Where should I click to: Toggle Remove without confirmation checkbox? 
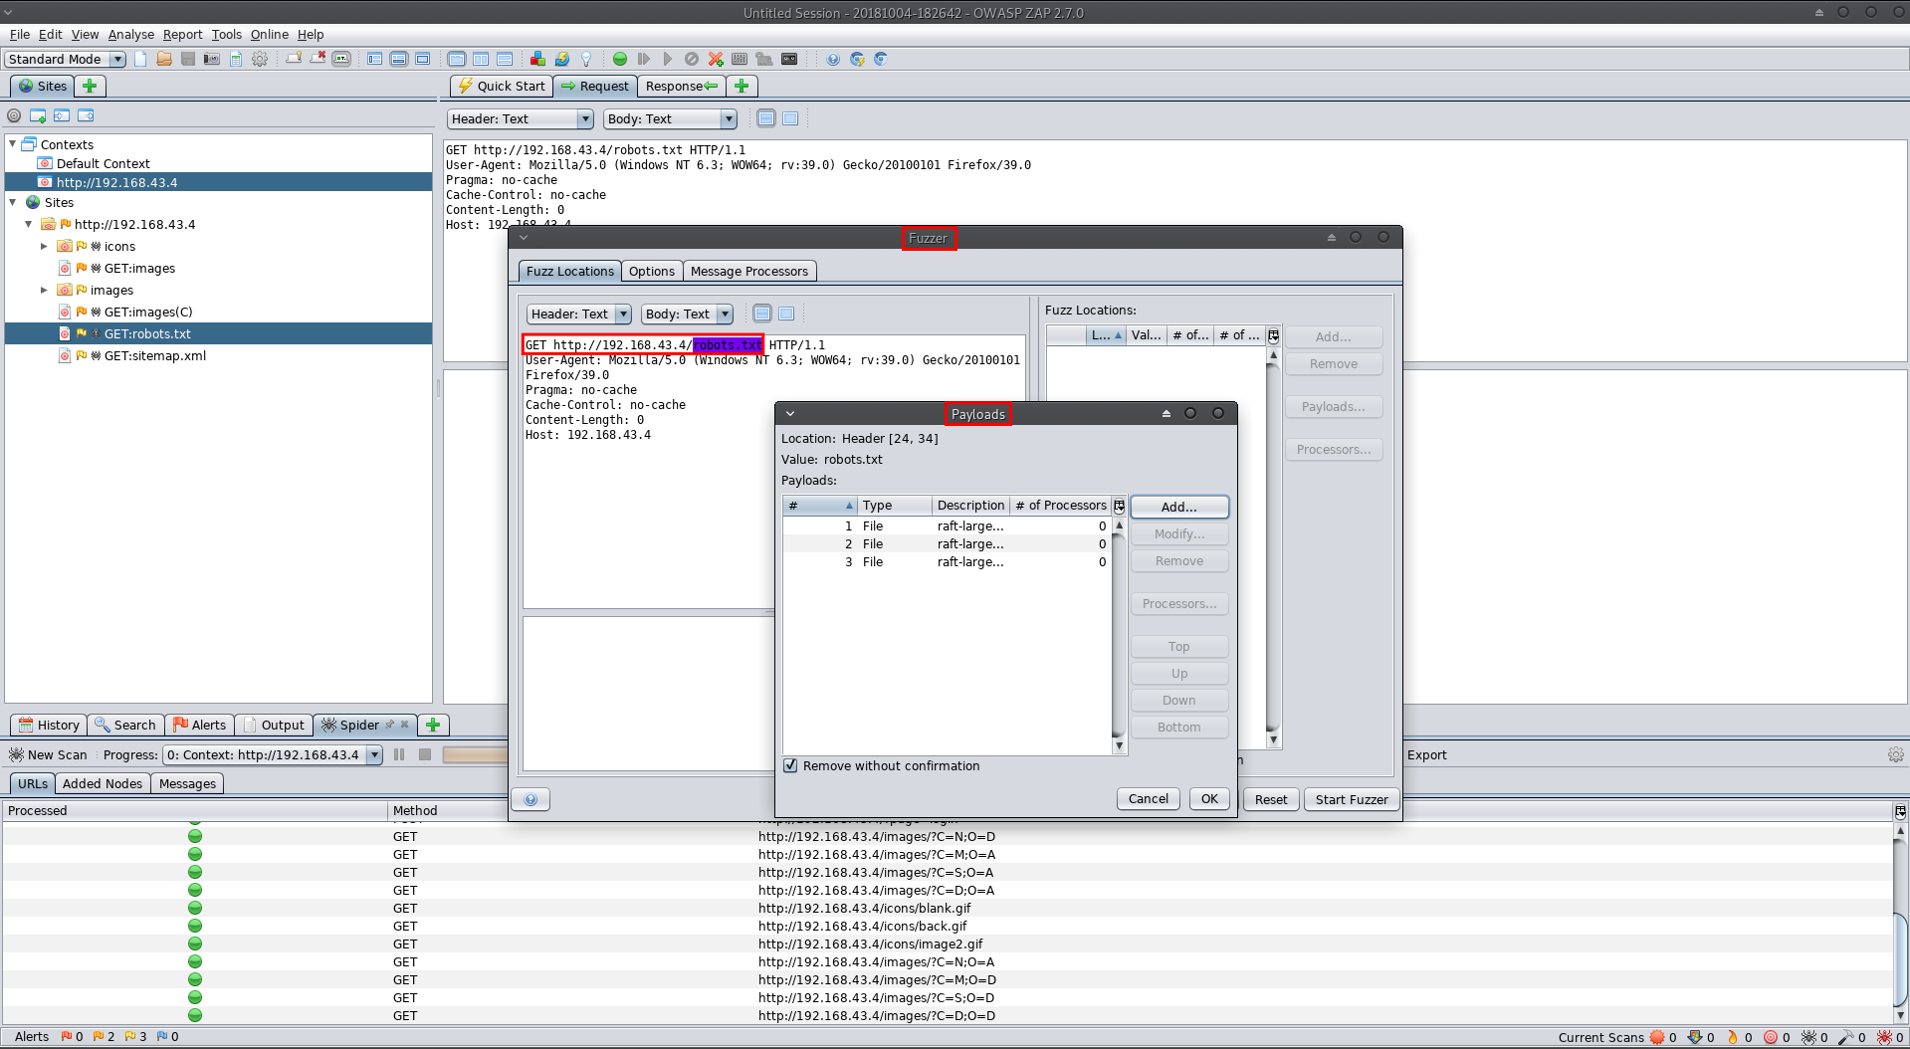click(790, 765)
